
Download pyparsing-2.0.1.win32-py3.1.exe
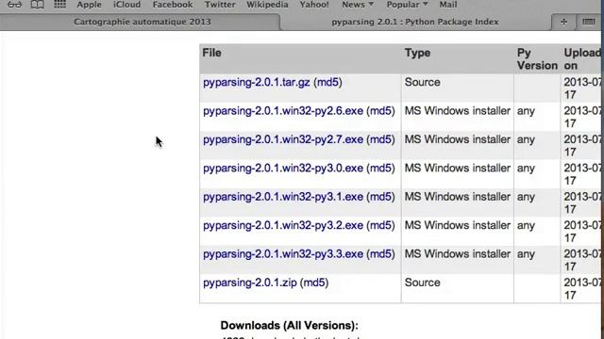[x=283, y=197]
